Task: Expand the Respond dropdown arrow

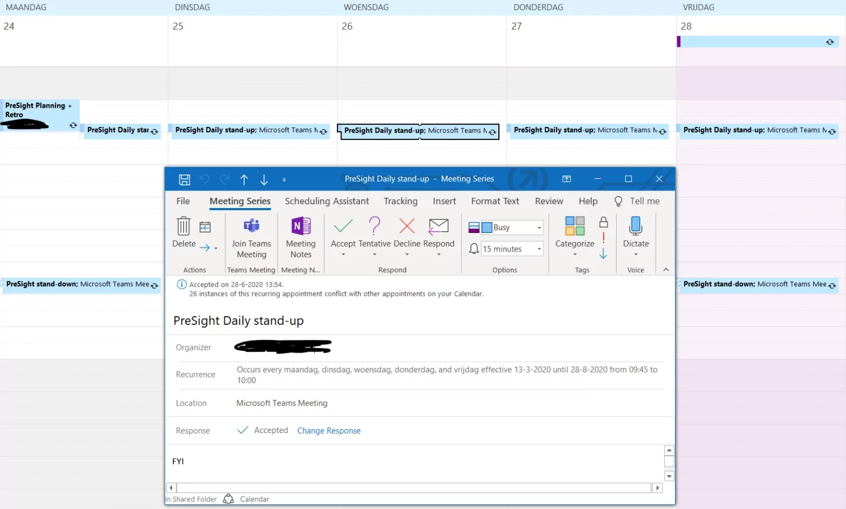Action: pyautogui.click(x=439, y=255)
